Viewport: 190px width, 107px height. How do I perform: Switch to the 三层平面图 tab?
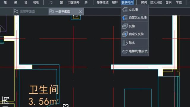point(28,12)
